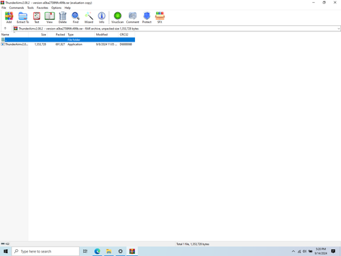Image resolution: width=341 pixels, height=256 pixels.
Task: Click the taskbar search box
Action: tap(46, 251)
